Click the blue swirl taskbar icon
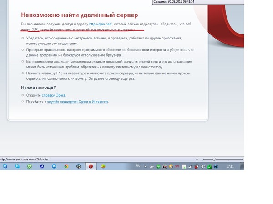This screenshot has height=204, width=273. click(x=42, y=166)
